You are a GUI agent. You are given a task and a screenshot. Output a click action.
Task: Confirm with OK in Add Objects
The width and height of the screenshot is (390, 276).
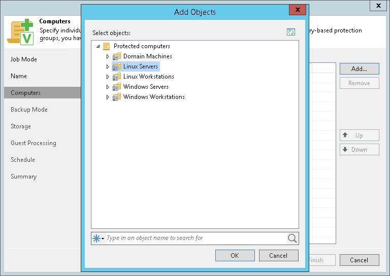235,256
